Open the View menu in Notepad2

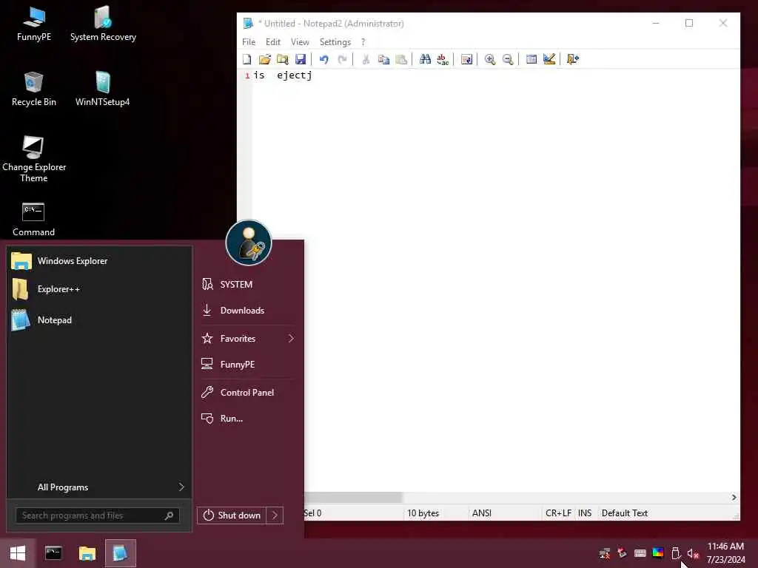pos(300,42)
